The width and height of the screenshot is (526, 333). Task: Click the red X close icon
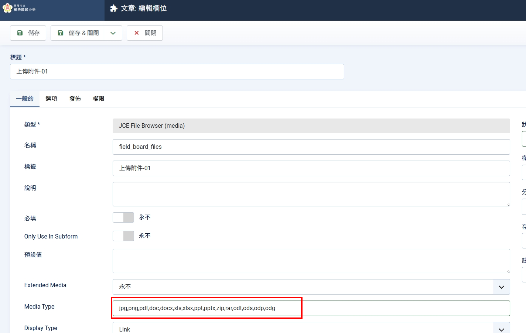137,33
